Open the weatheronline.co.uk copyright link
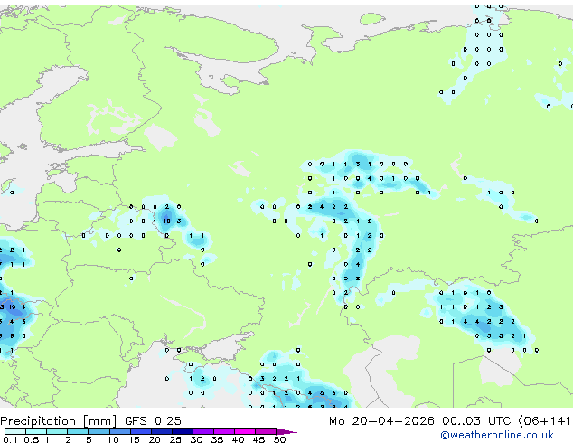The height and width of the screenshot is (443, 573). 497,435
